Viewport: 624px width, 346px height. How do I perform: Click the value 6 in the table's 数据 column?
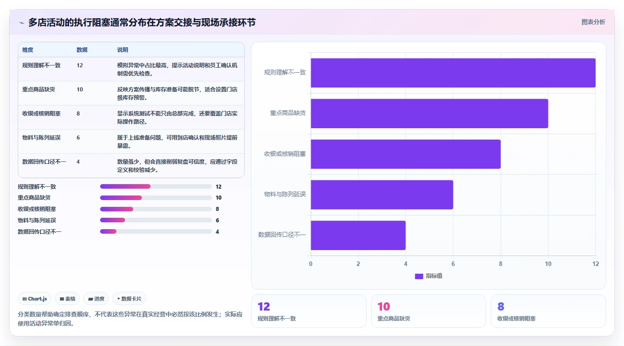coord(78,138)
